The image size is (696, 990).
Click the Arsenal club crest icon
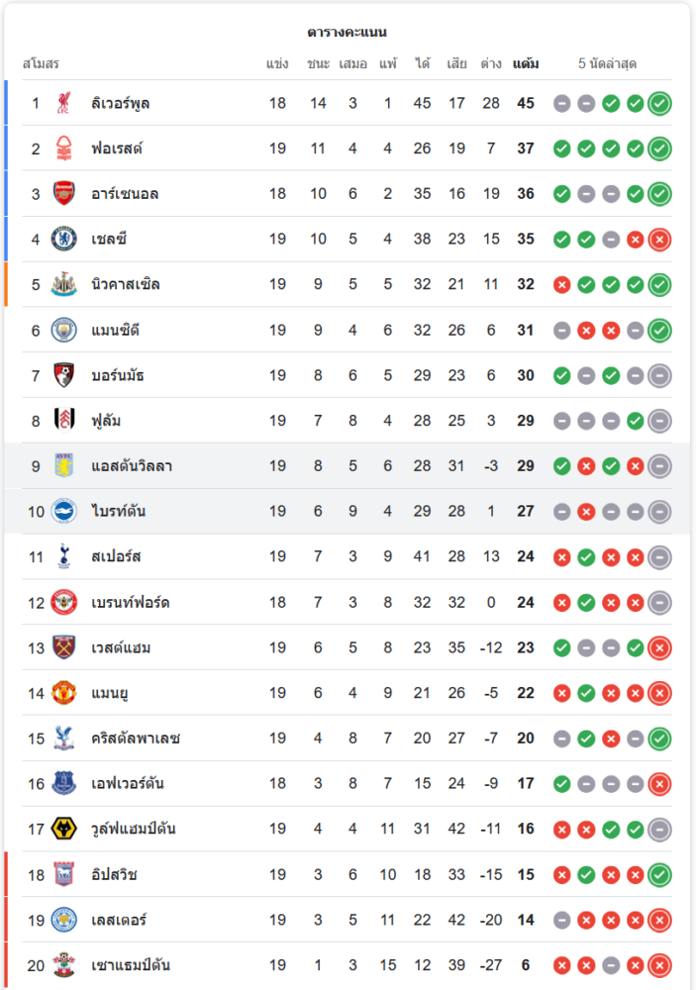[x=64, y=194]
